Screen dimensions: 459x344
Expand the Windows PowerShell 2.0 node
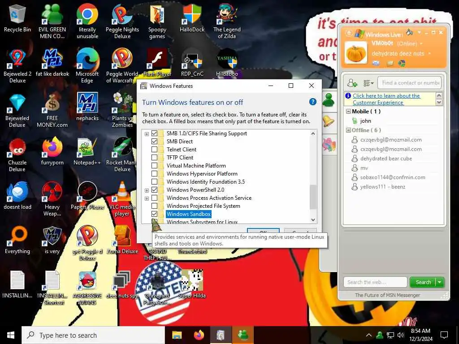(147, 190)
